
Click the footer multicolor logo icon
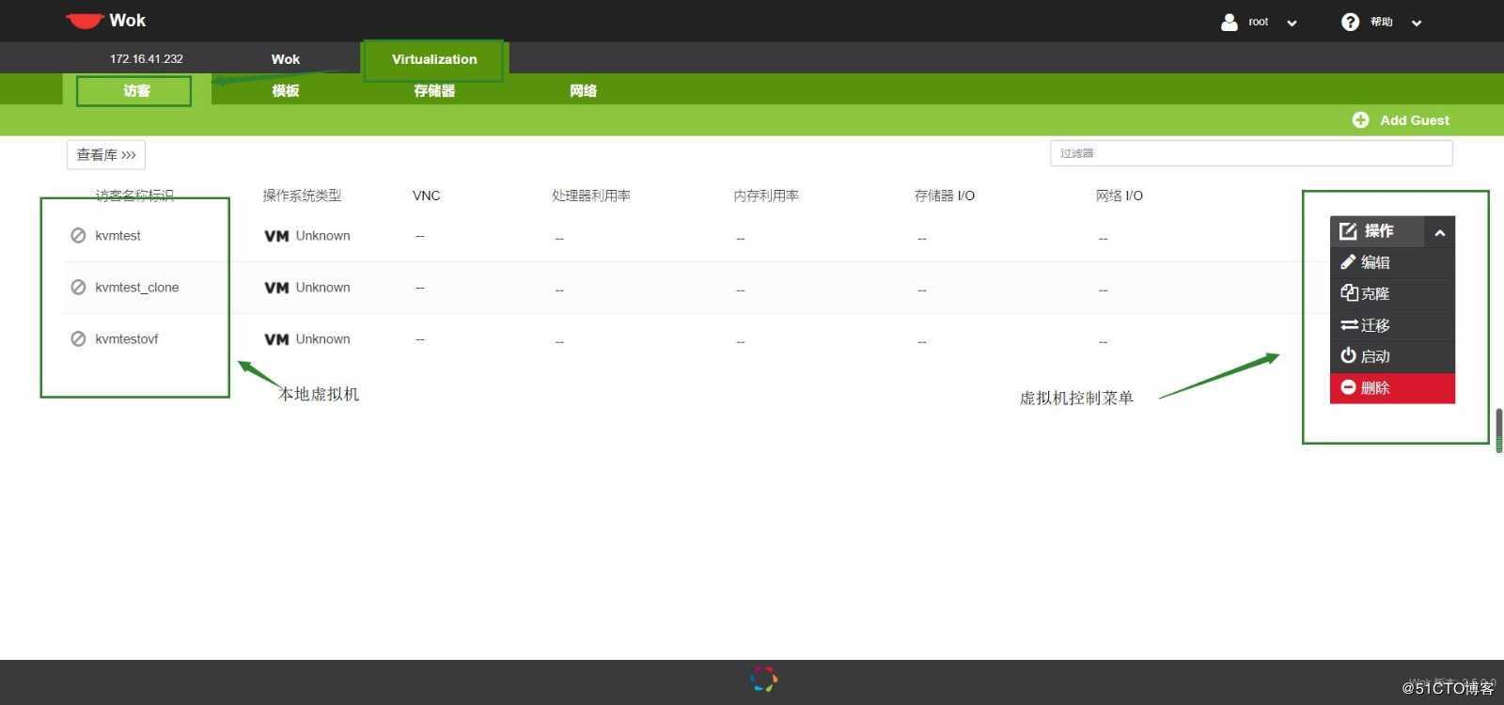pyautogui.click(x=763, y=679)
